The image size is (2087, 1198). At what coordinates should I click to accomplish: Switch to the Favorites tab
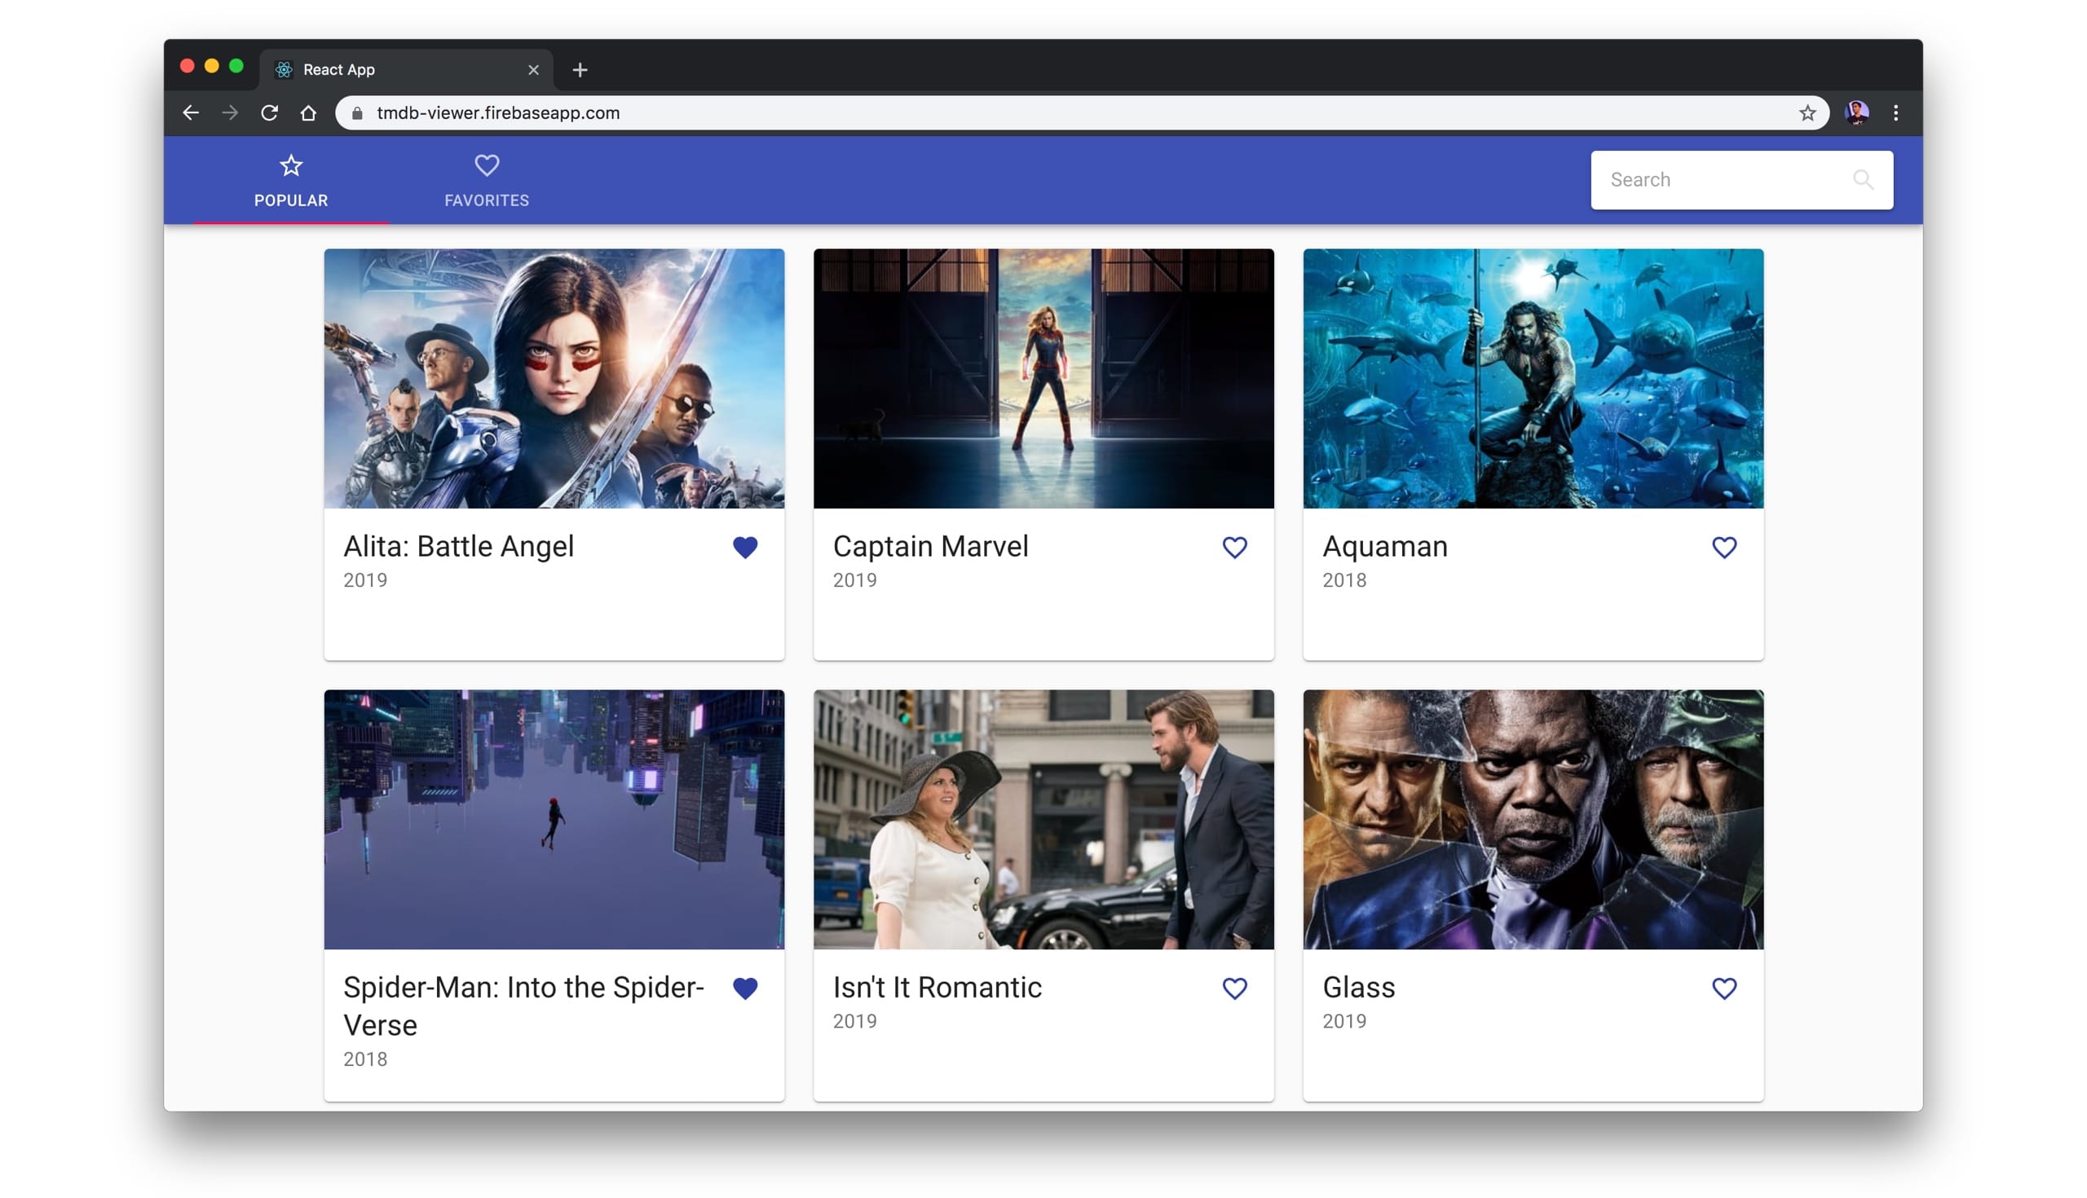[x=488, y=181]
